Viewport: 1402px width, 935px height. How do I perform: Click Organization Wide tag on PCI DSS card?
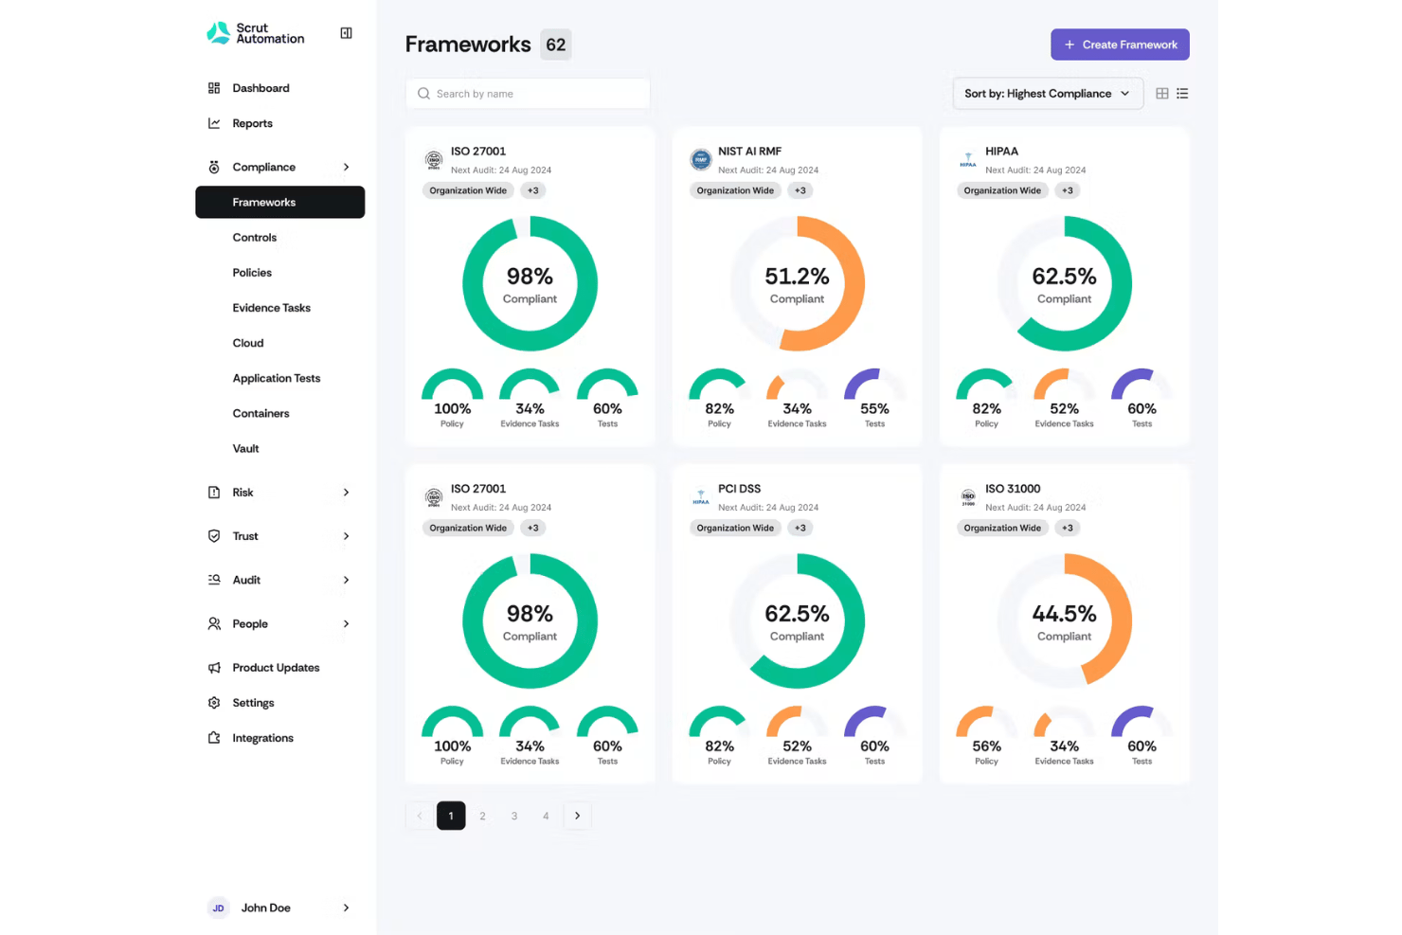[x=735, y=528]
